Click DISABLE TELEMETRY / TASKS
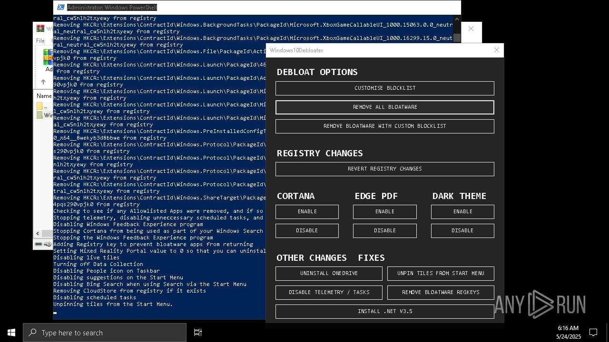The width and height of the screenshot is (609, 342). (329, 292)
